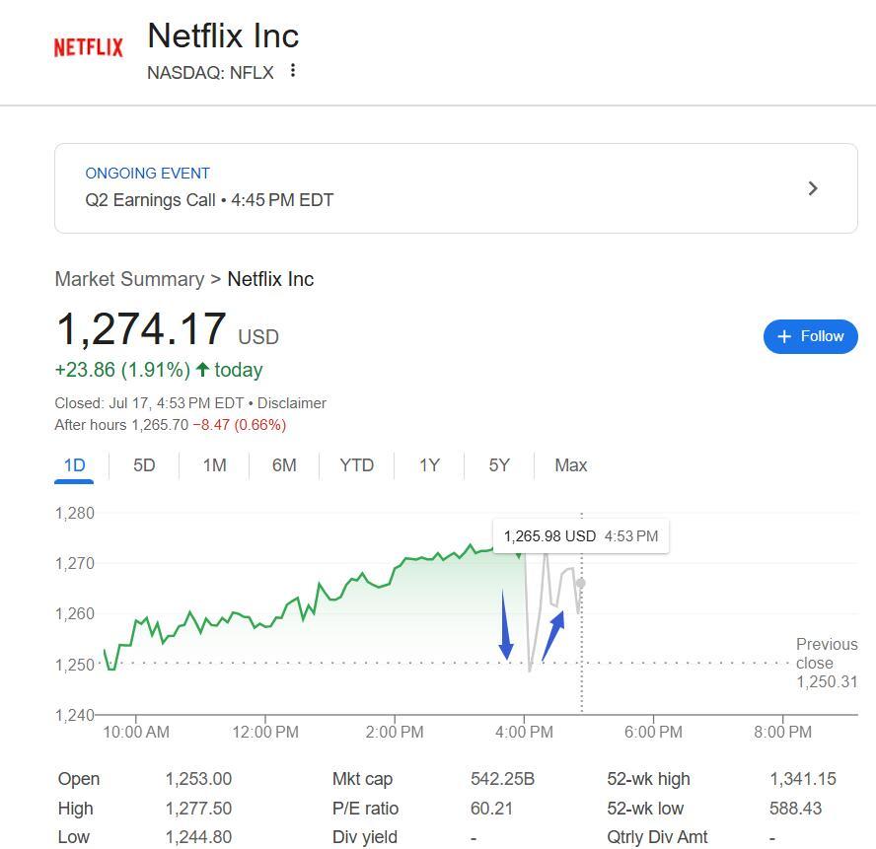Switch to the 1M chart tab
This screenshot has height=849, width=876.
coord(214,465)
